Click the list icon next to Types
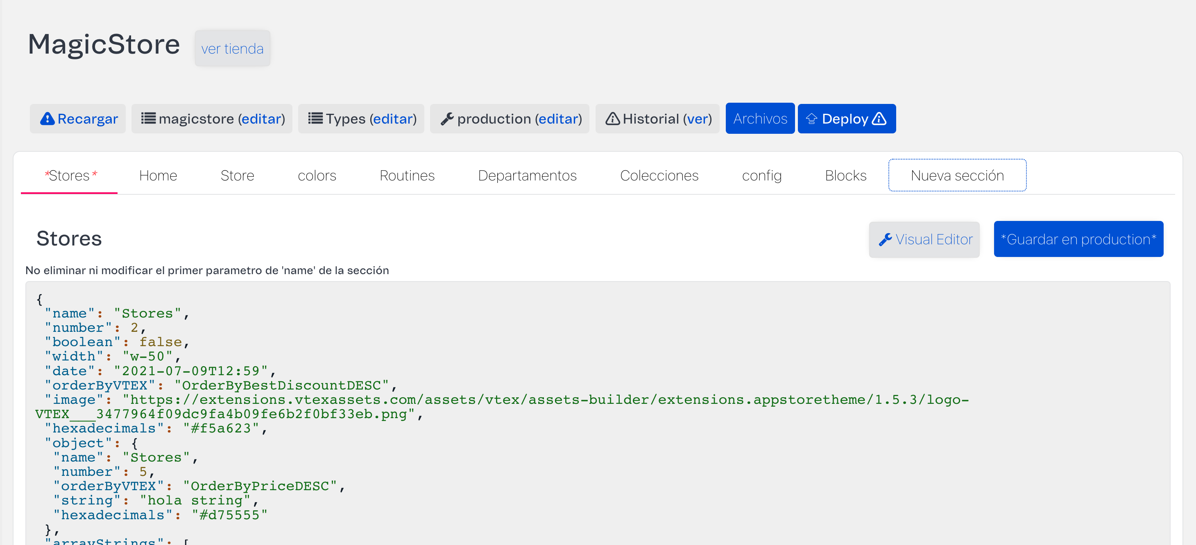The width and height of the screenshot is (1196, 545). coord(315,119)
